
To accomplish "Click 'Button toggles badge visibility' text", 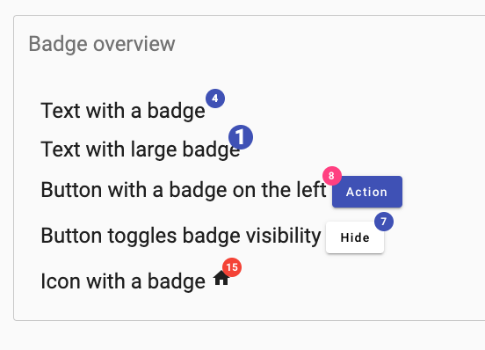I will click(181, 236).
